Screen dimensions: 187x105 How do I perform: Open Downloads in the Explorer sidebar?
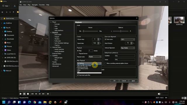click(10, 39)
